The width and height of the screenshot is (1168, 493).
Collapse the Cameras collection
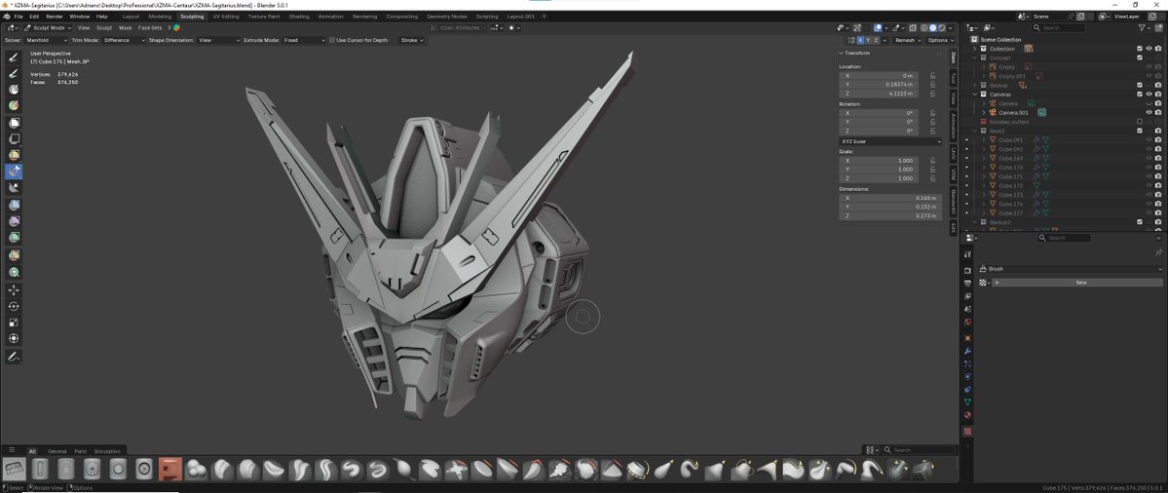[974, 95]
